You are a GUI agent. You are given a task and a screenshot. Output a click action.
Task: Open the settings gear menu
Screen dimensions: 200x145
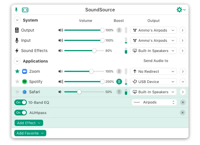pos(181,10)
